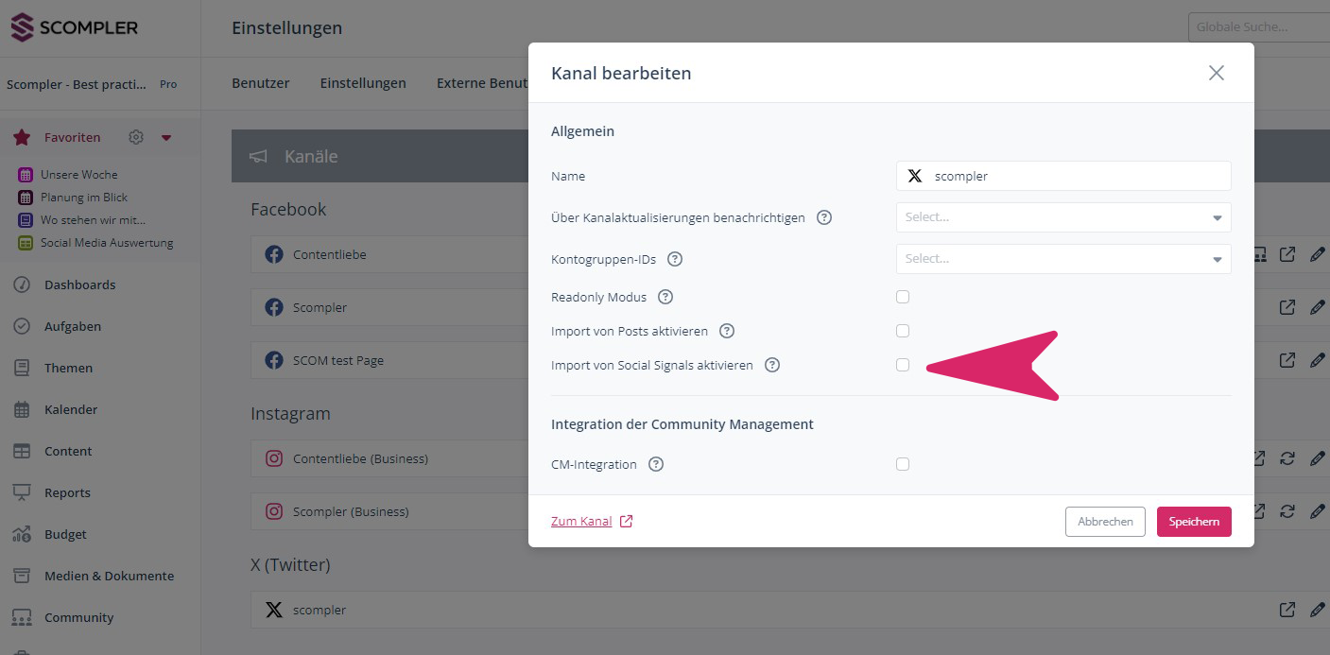
Task: Click pencil edit icon for X scompler channel
Action: (x=1317, y=610)
